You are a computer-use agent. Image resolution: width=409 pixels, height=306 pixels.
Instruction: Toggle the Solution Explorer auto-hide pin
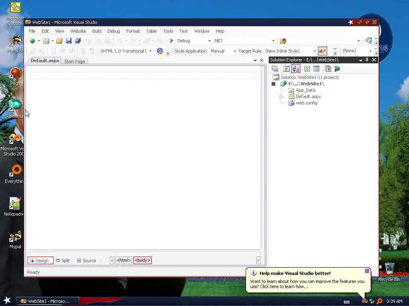click(367, 60)
